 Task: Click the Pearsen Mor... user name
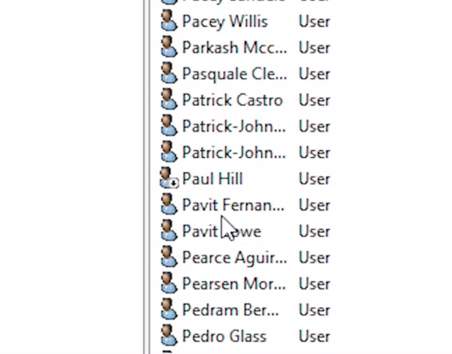(234, 284)
